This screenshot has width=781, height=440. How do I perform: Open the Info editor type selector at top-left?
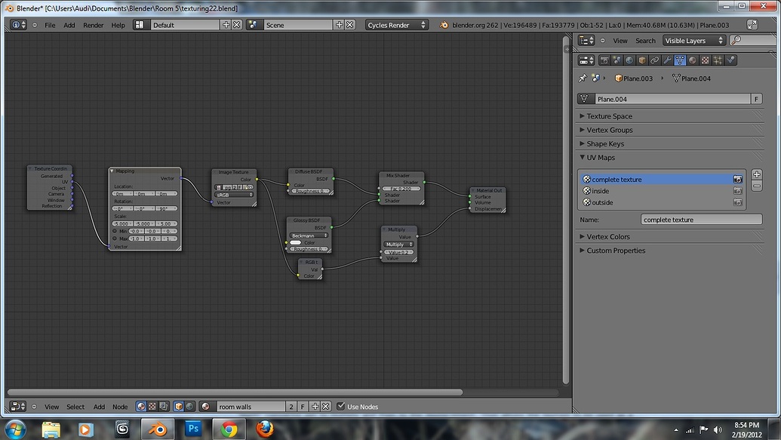pos(18,25)
